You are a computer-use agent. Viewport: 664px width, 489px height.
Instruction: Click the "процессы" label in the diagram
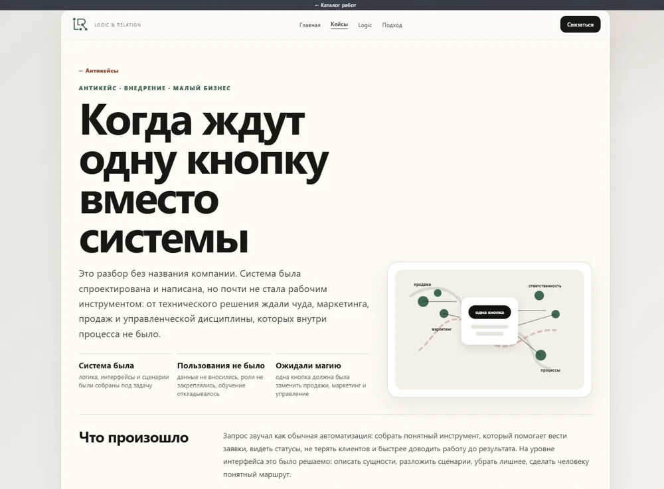click(x=550, y=370)
